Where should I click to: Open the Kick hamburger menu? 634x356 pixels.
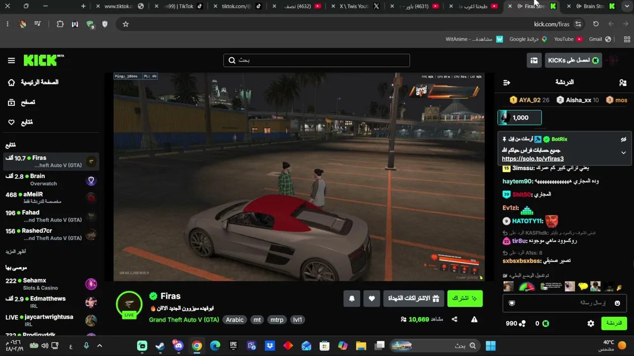tap(11, 60)
